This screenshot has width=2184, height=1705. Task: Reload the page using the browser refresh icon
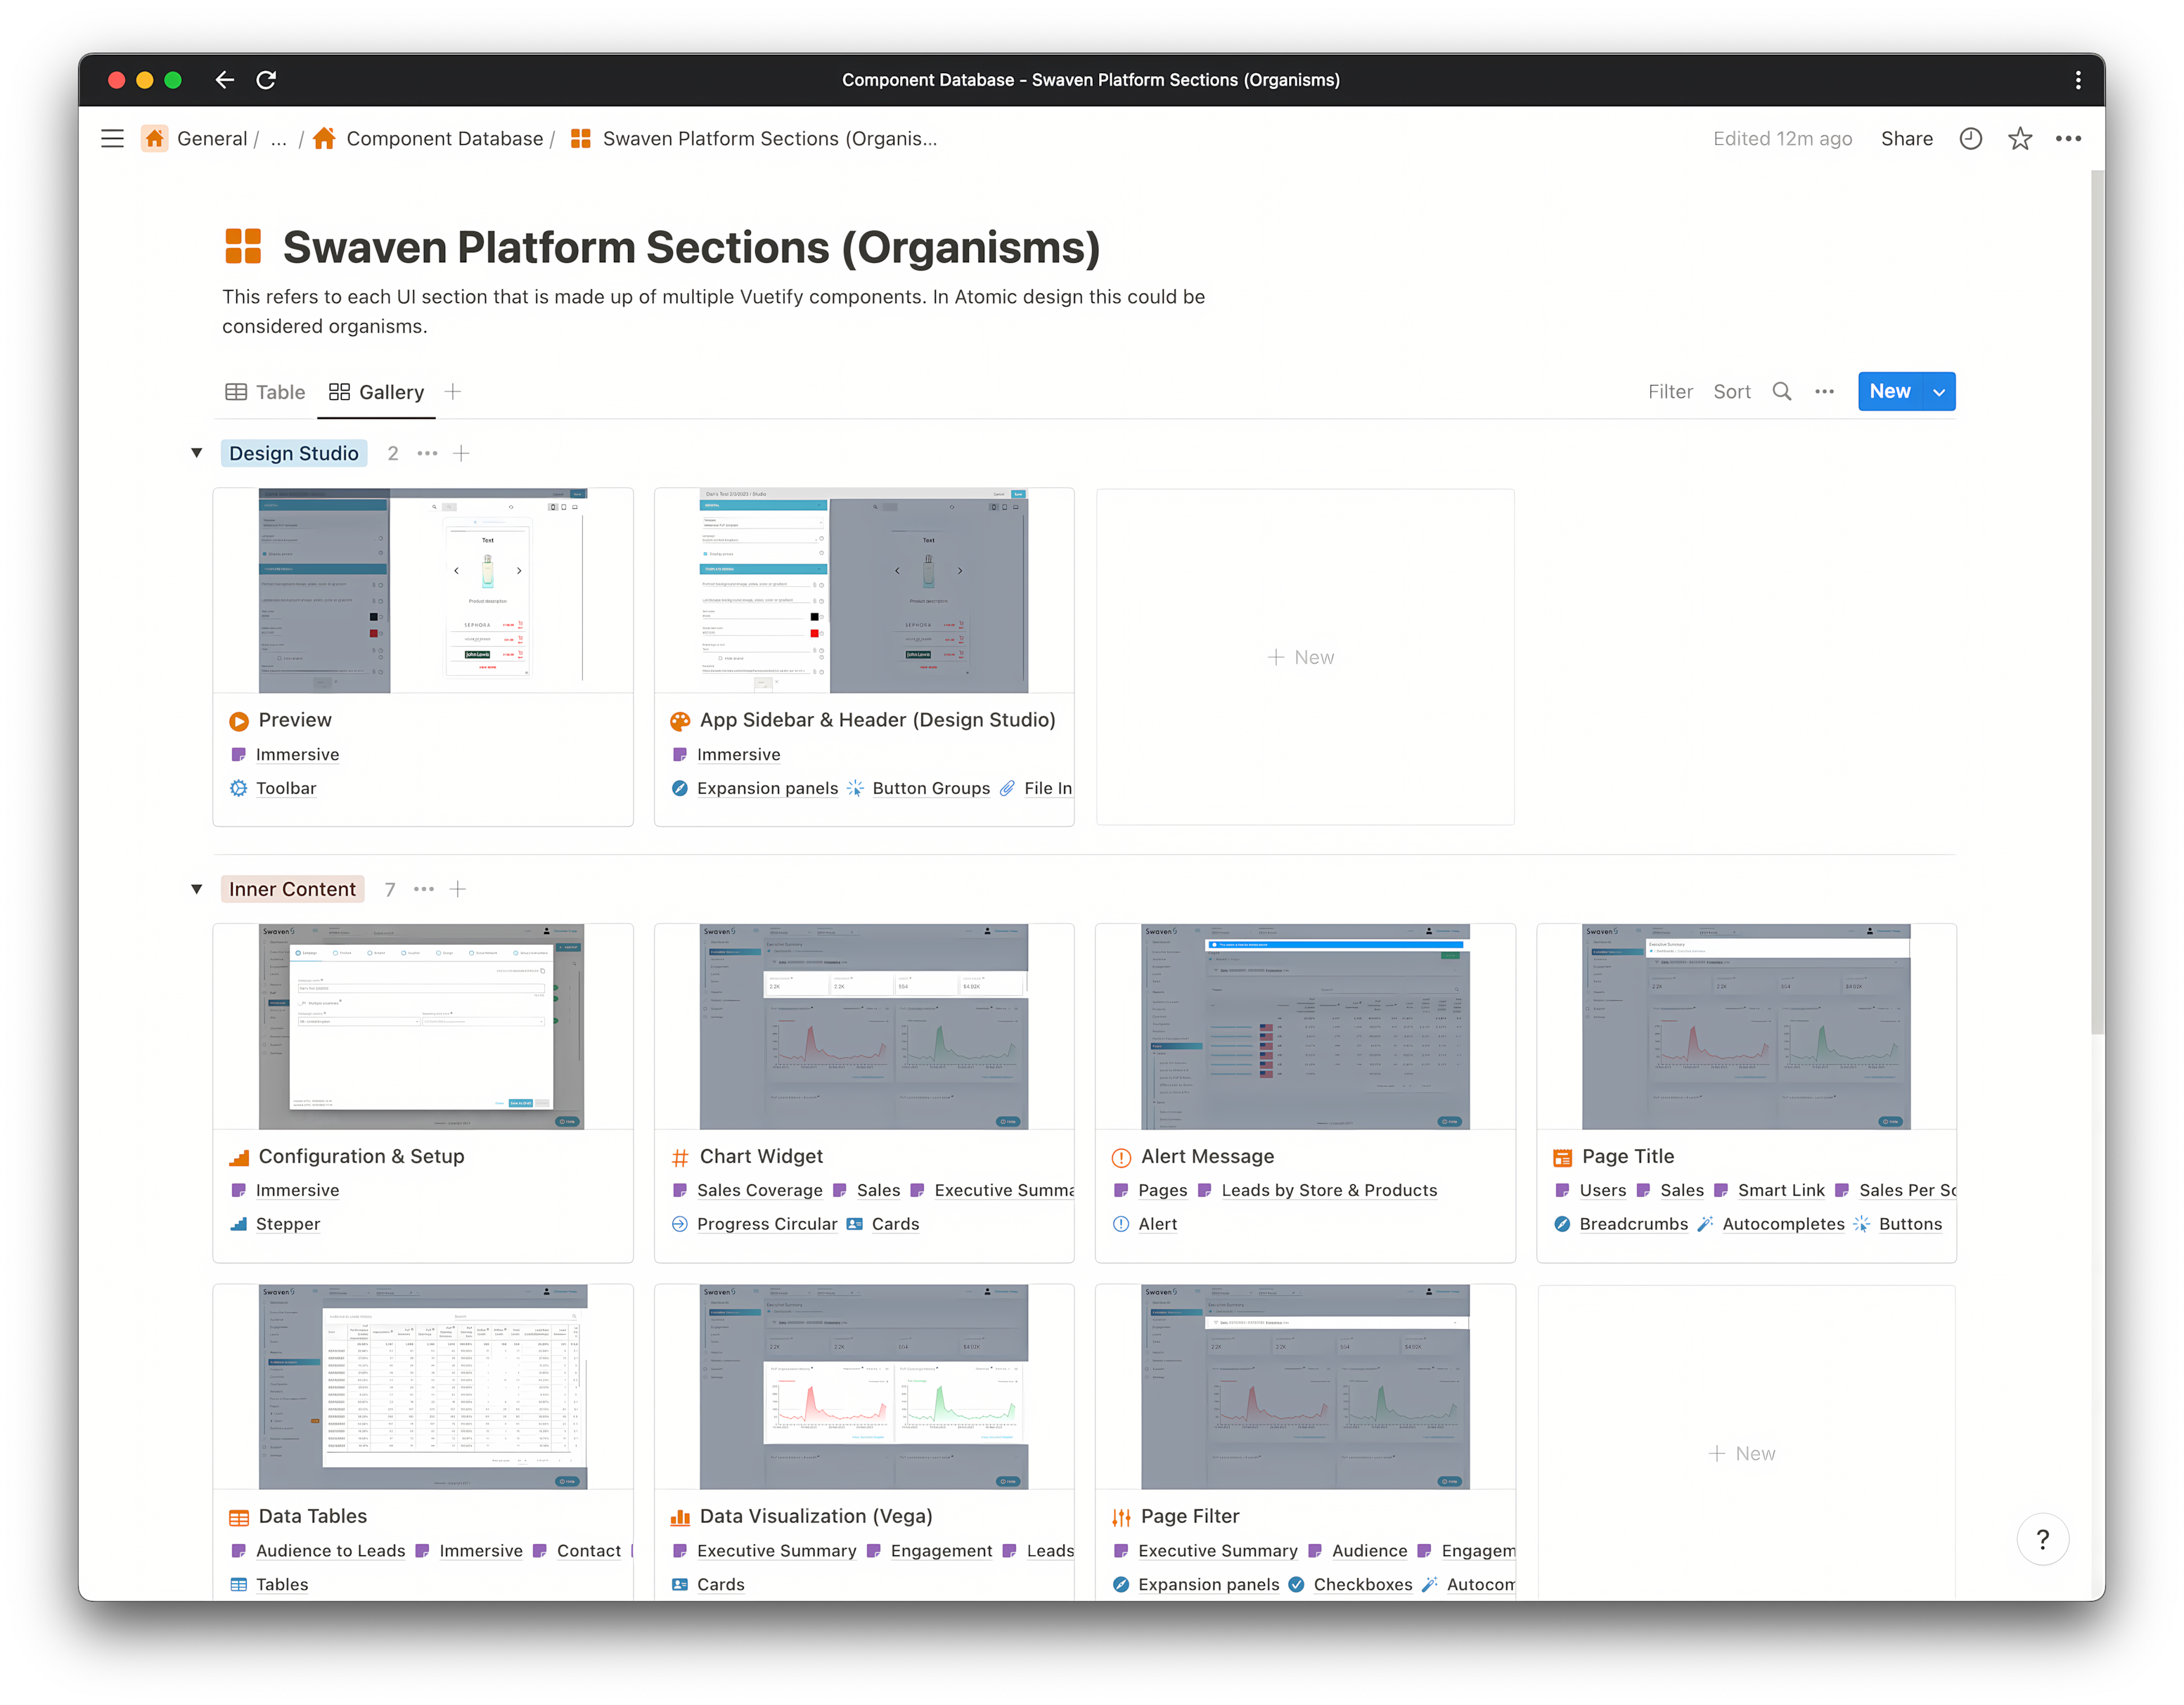click(x=266, y=80)
